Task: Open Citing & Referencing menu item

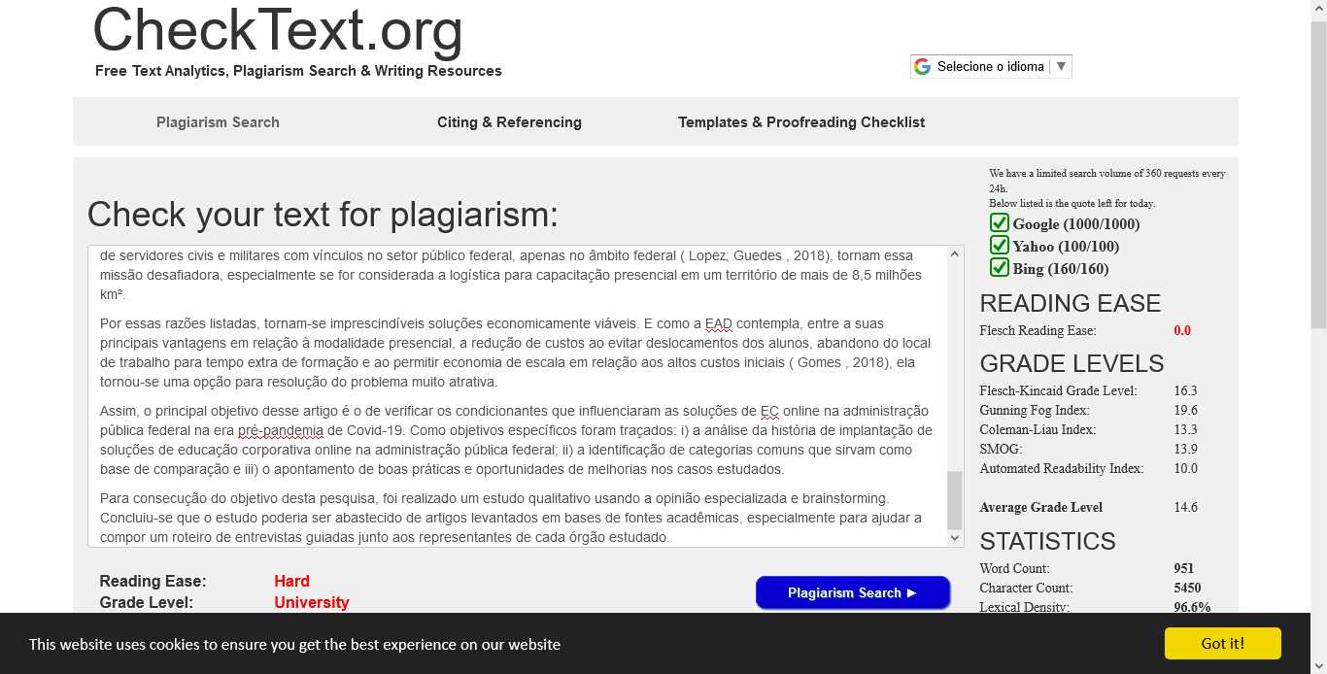Action: click(509, 122)
